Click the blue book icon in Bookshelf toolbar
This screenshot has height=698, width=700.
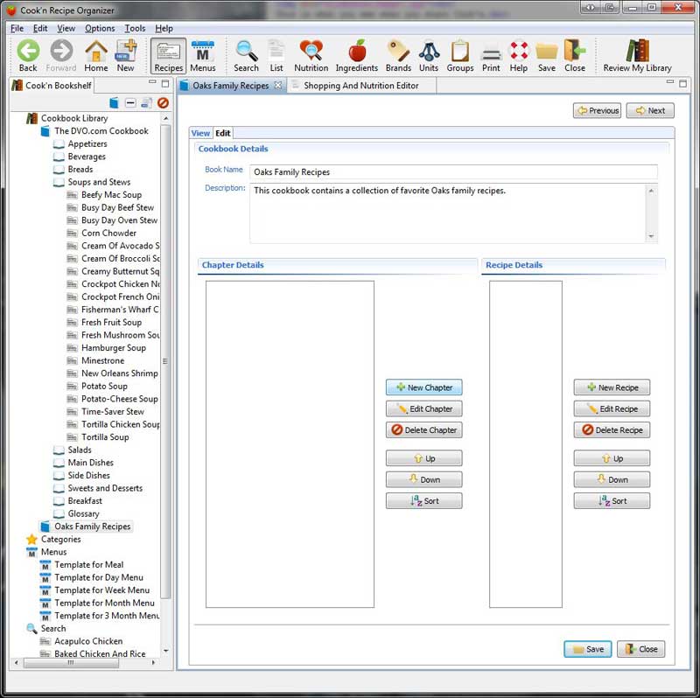[115, 103]
